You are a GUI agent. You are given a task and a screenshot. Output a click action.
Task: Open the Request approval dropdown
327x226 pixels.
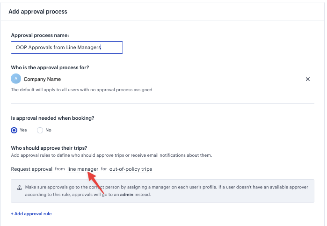(x=32, y=169)
